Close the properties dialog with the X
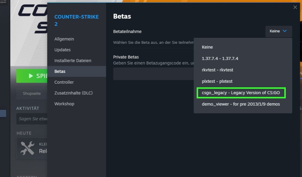The image size is (302, 177). [x=295, y=7]
